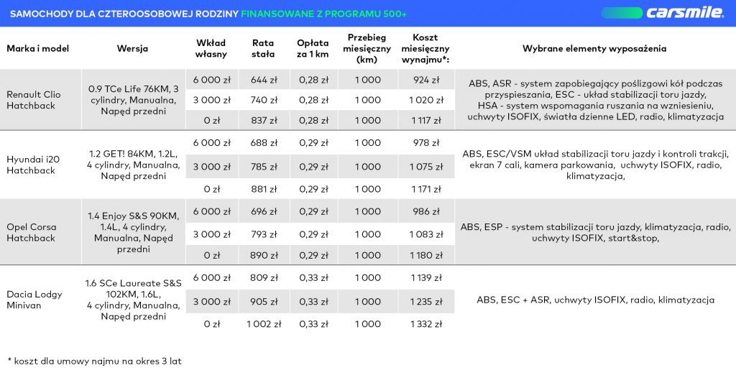This screenshot has height=378, width=736.
Task: Click the '1.2 GET! 84KM' version cell
Action: [132, 165]
